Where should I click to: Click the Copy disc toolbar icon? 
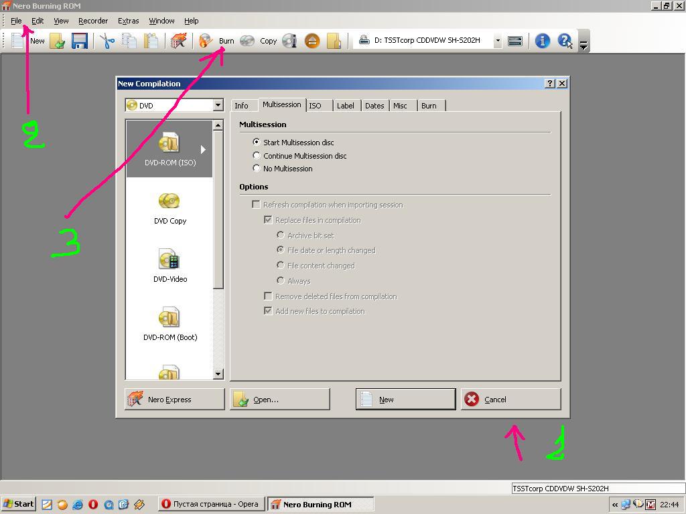point(247,41)
